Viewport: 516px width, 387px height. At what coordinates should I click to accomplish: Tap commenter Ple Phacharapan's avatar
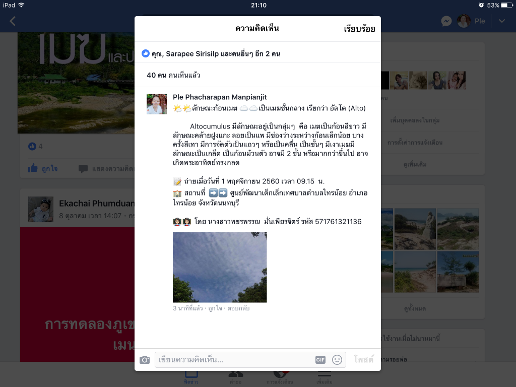point(157,104)
